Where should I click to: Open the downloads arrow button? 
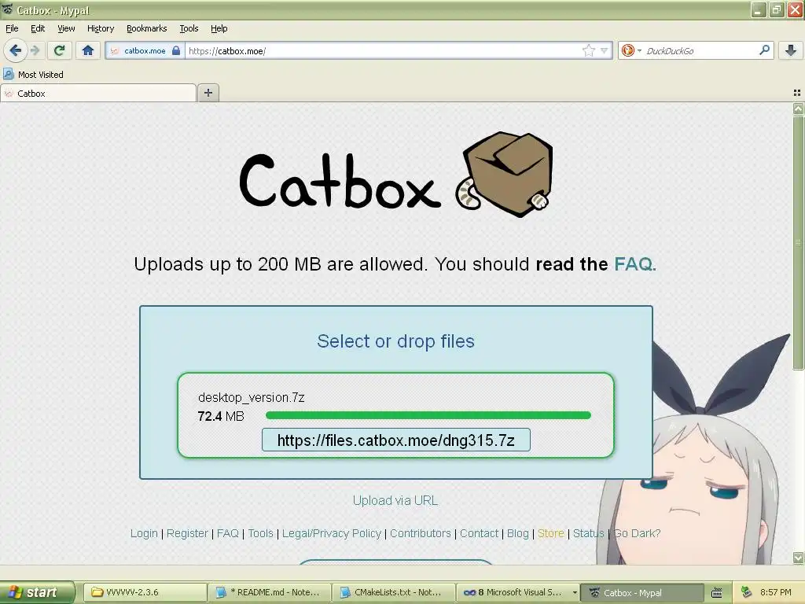791,50
